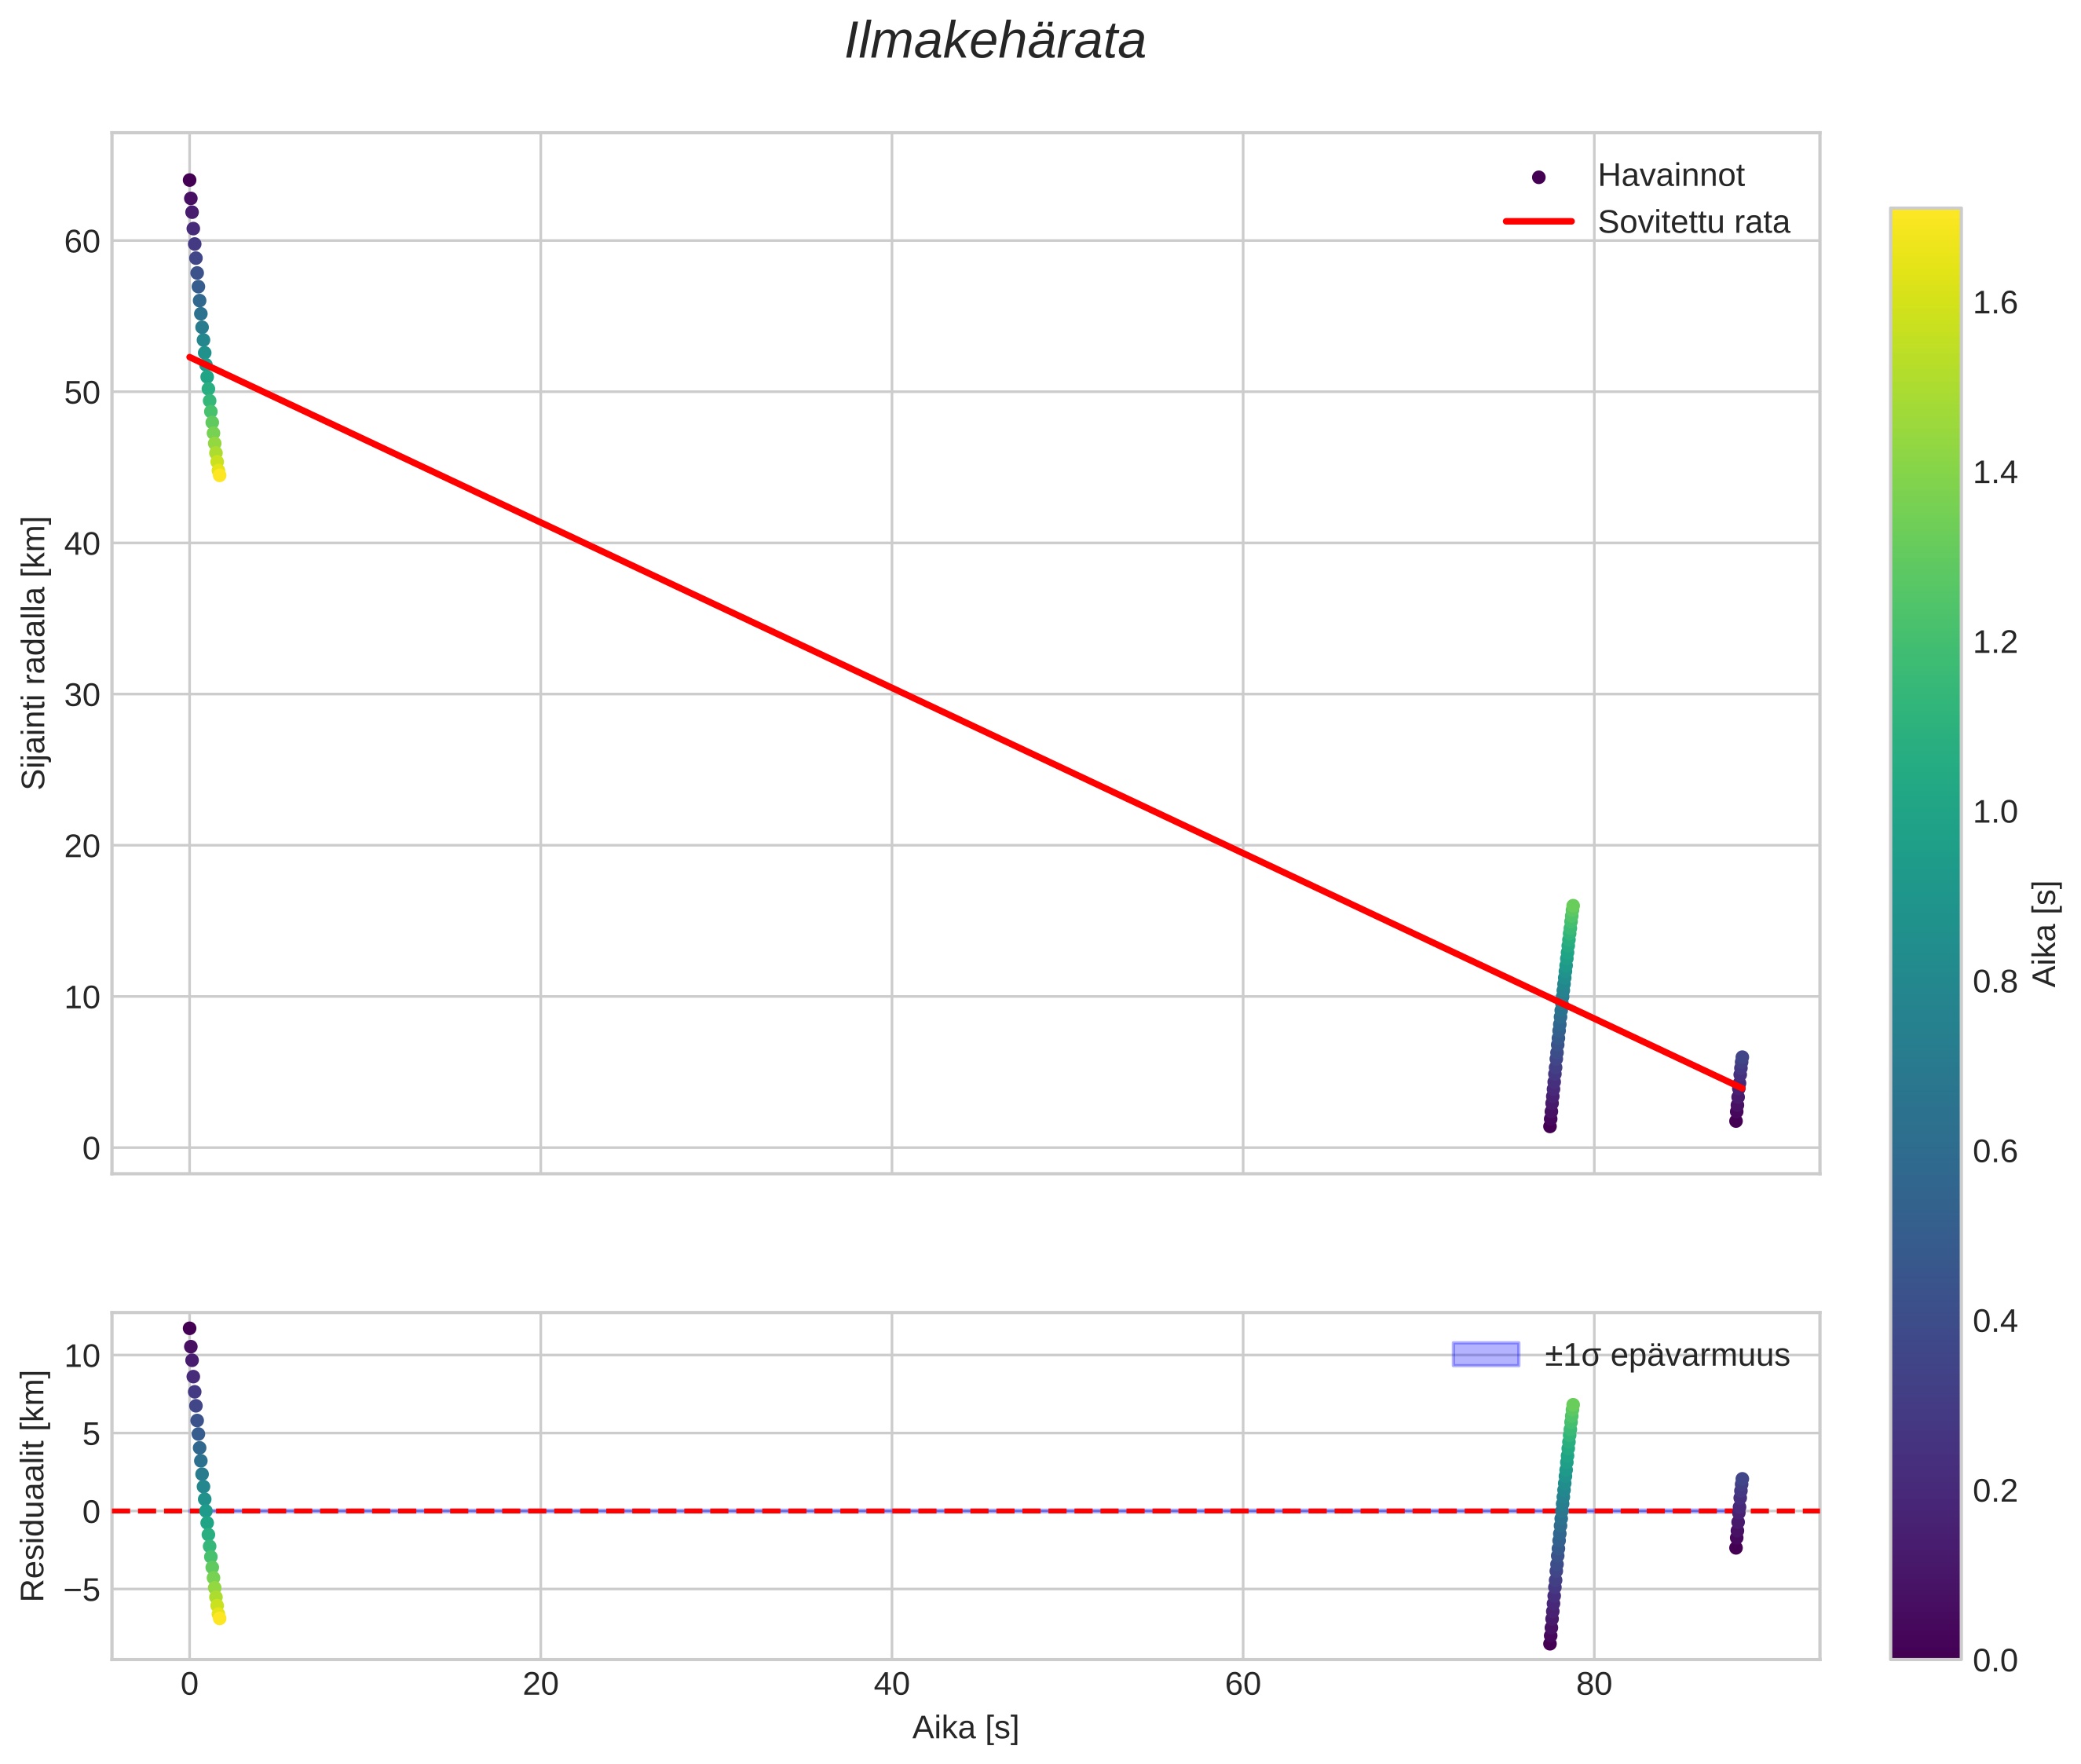
Task: Click the Havainnot legend label
Action: pyautogui.click(x=1670, y=176)
